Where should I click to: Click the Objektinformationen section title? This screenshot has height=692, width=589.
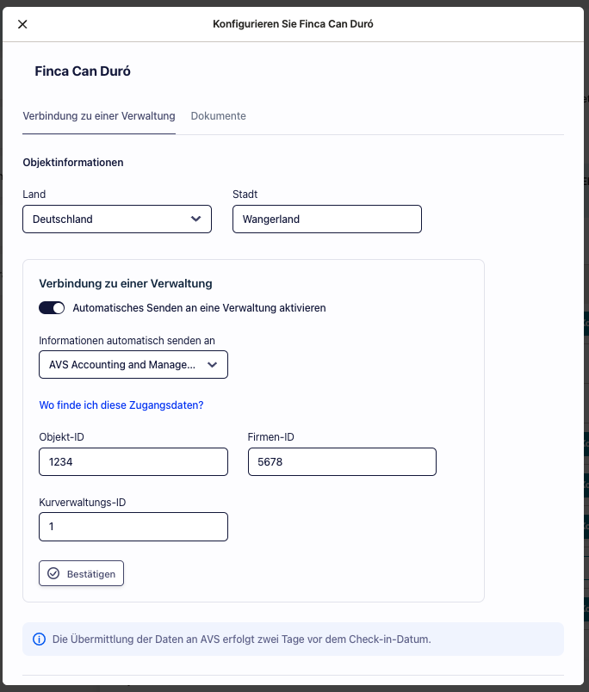[73, 163]
